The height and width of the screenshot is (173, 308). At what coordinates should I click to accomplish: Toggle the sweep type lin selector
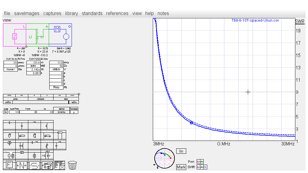[x=5, y=112]
